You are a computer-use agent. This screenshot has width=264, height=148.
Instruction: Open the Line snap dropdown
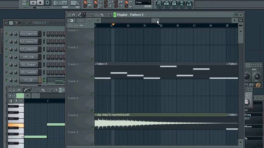coord(143,2)
